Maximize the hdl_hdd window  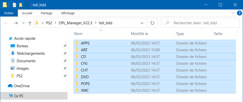[x=220, y=5]
